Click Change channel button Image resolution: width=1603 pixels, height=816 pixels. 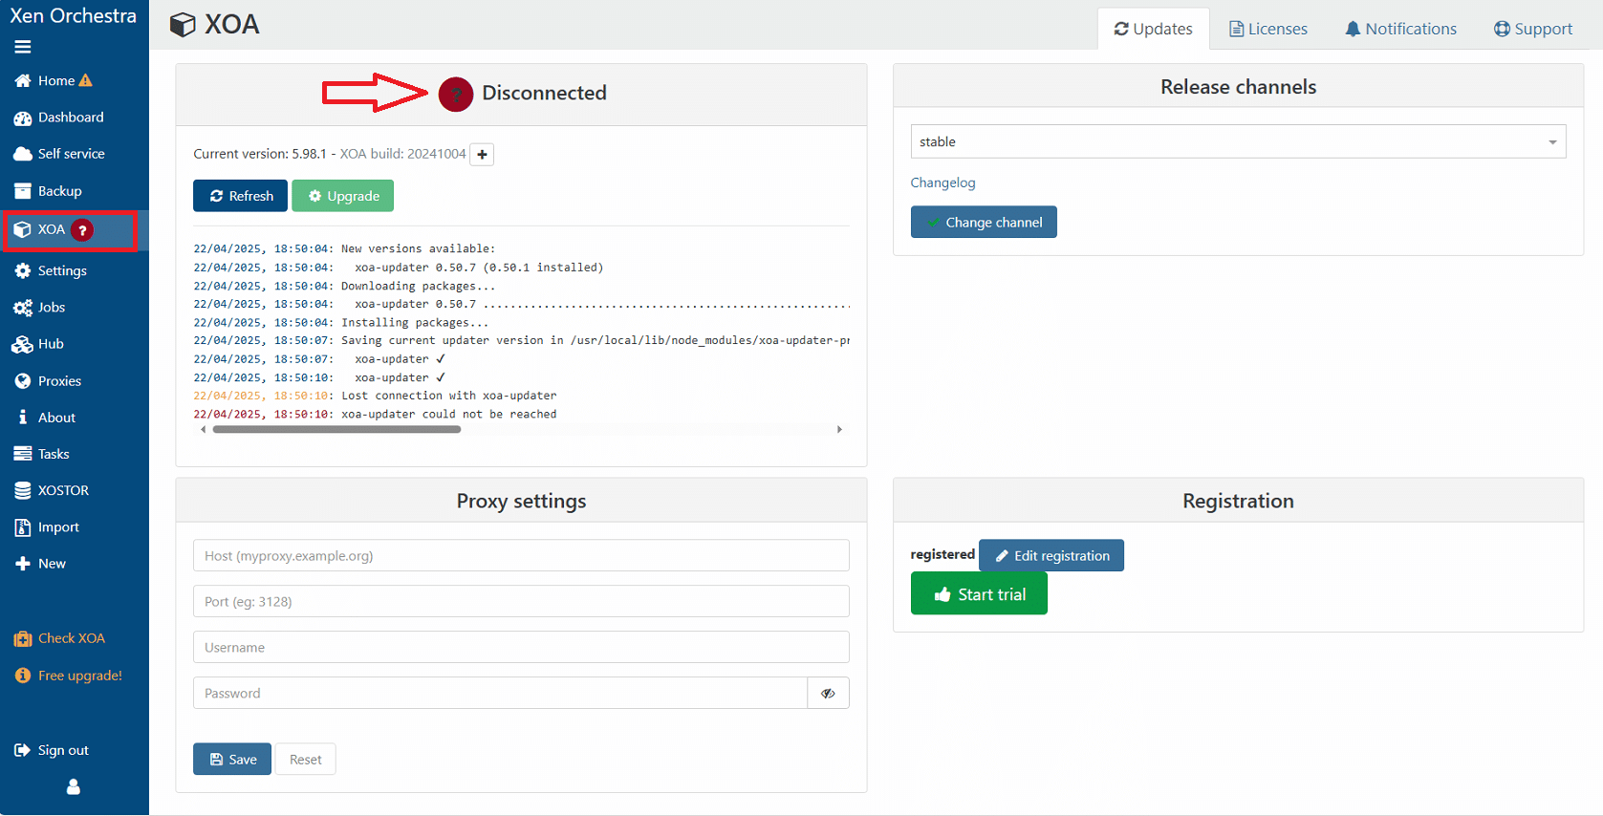point(984,223)
